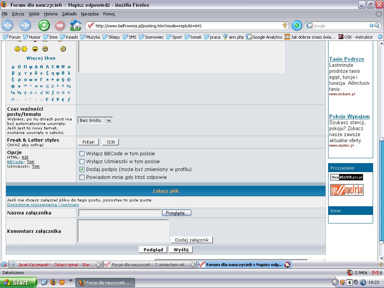
Task: Uncheck the 'Dodaj podpis' checkbox
Action: pos(82,169)
